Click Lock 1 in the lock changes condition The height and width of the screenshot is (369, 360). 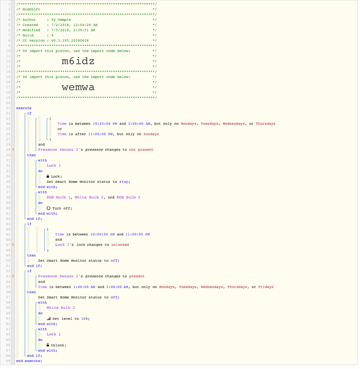(x=62, y=245)
